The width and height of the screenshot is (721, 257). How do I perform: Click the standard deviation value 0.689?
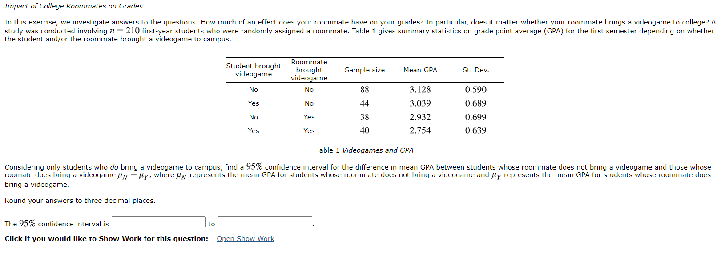[476, 103]
